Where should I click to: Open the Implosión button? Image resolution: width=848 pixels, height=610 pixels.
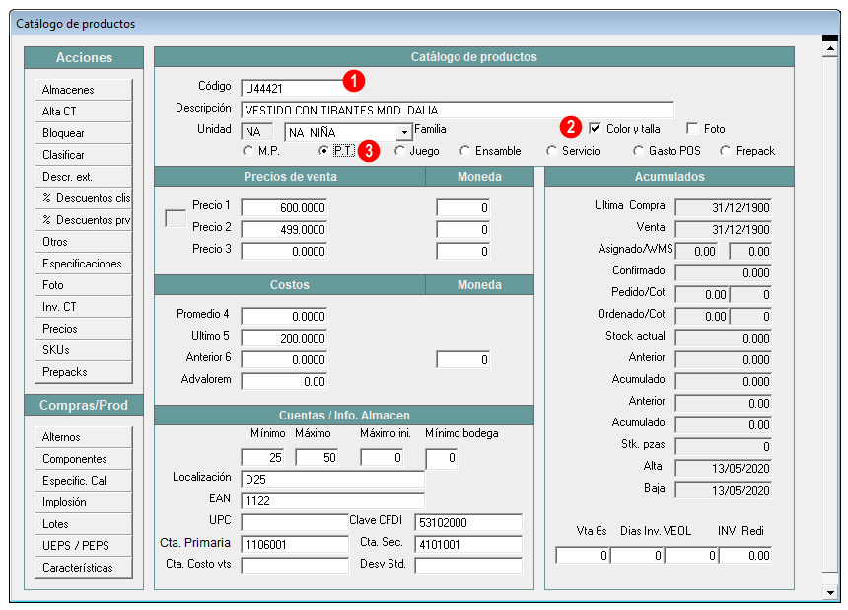click(x=83, y=501)
